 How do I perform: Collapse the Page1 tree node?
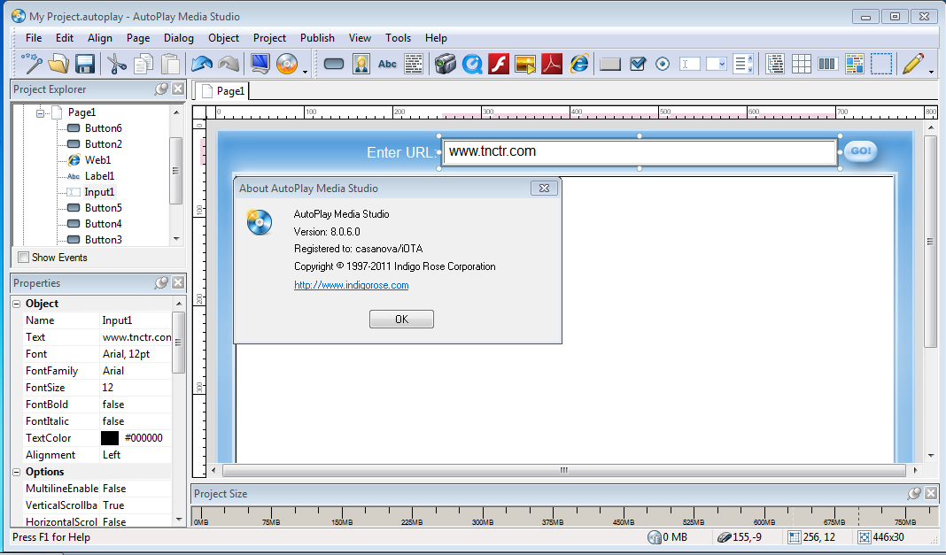pos(40,112)
